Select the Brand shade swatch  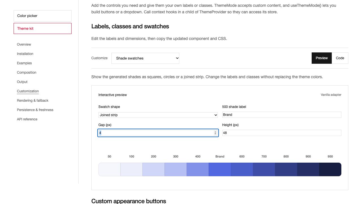pyautogui.click(x=220, y=169)
